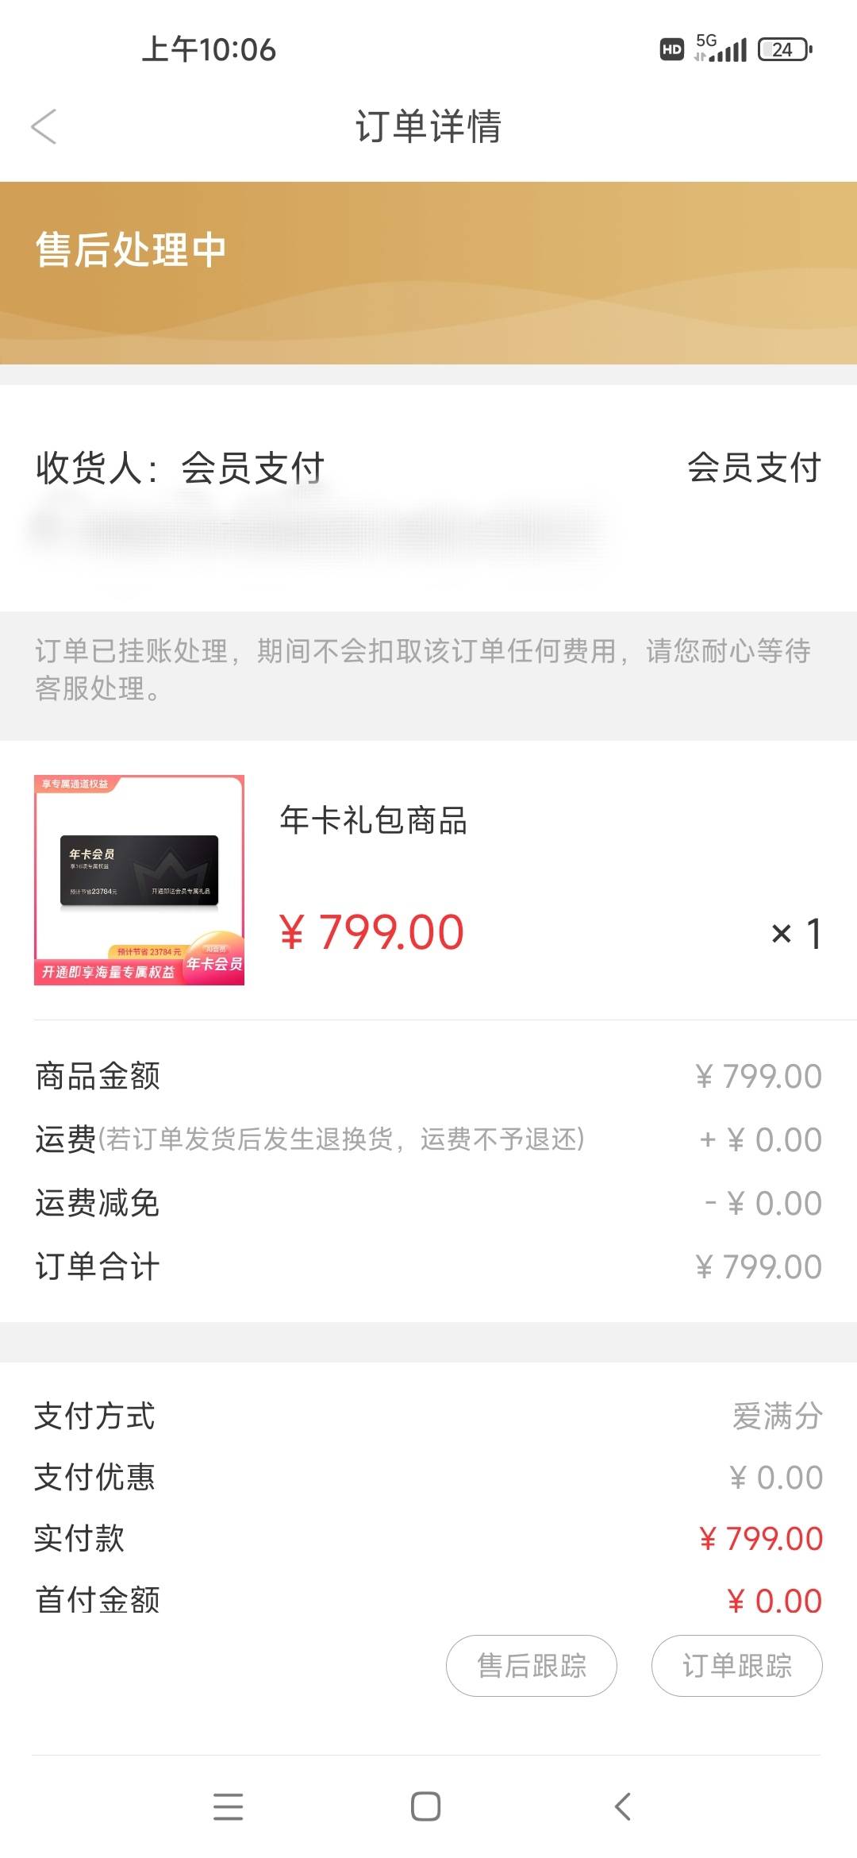
Task: Tap the Android navigation back chevron
Action: click(x=623, y=1806)
